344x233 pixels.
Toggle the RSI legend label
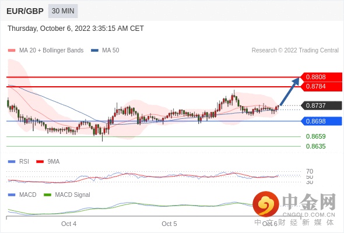24,162
